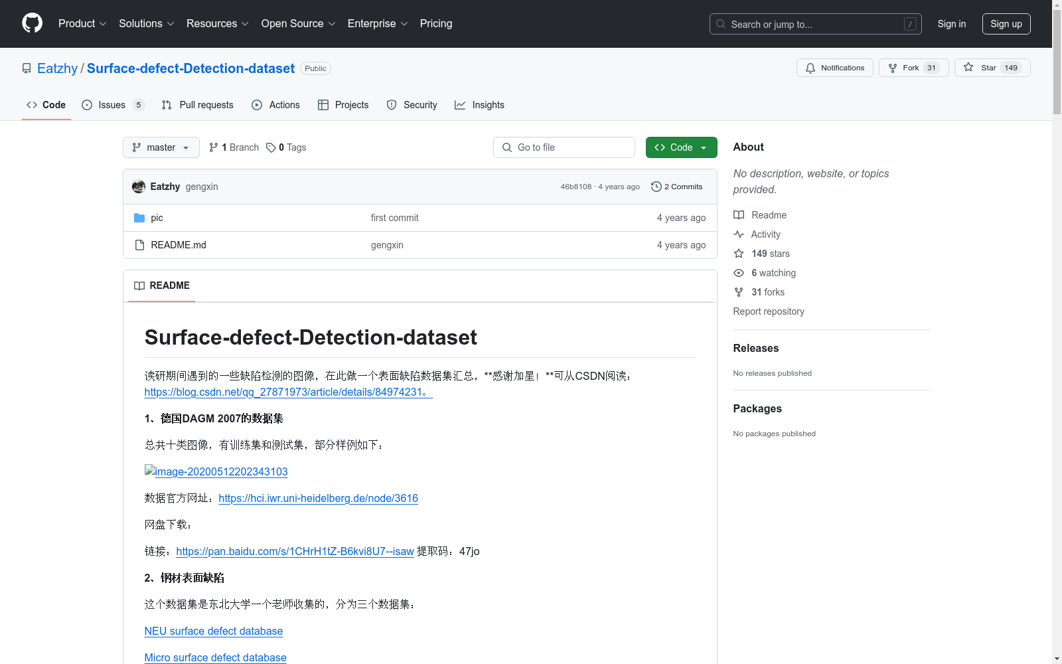Expand the master branch dropdown

coord(161,147)
